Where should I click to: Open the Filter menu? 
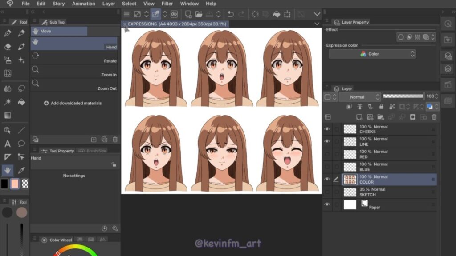click(167, 4)
